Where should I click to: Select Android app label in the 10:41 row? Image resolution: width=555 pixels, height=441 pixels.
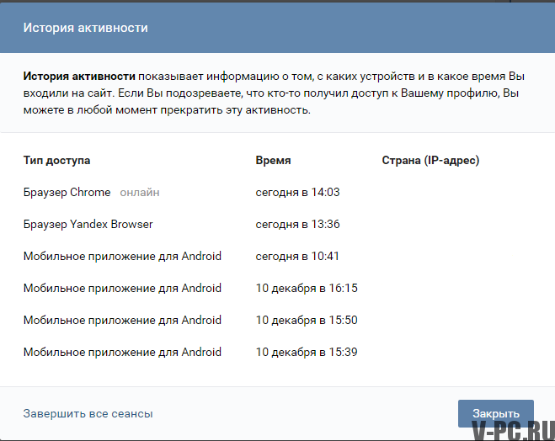(122, 256)
